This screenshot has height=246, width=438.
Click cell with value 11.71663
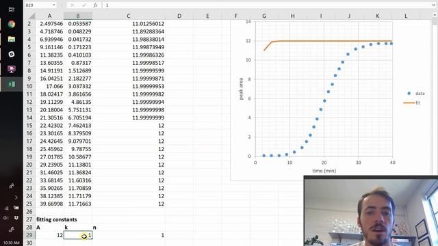78,204
